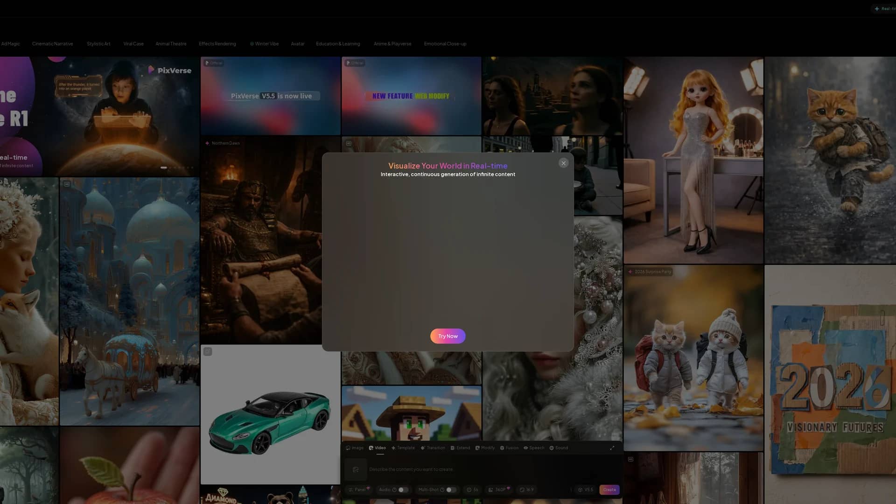Viewport: 896px width, 504px height.
Task: Click the Audio info icon
Action: click(394, 490)
